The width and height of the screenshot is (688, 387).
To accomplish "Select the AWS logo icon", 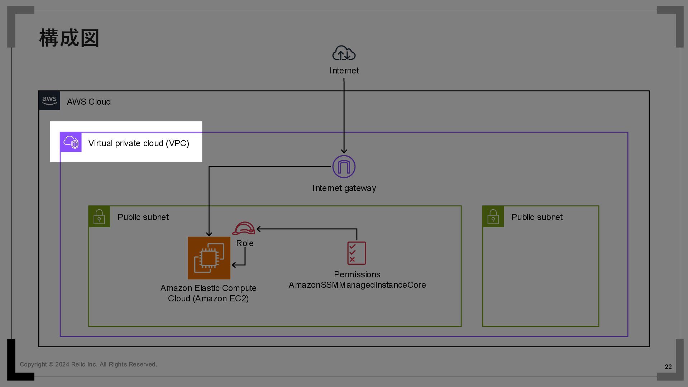I will (x=49, y=101).
